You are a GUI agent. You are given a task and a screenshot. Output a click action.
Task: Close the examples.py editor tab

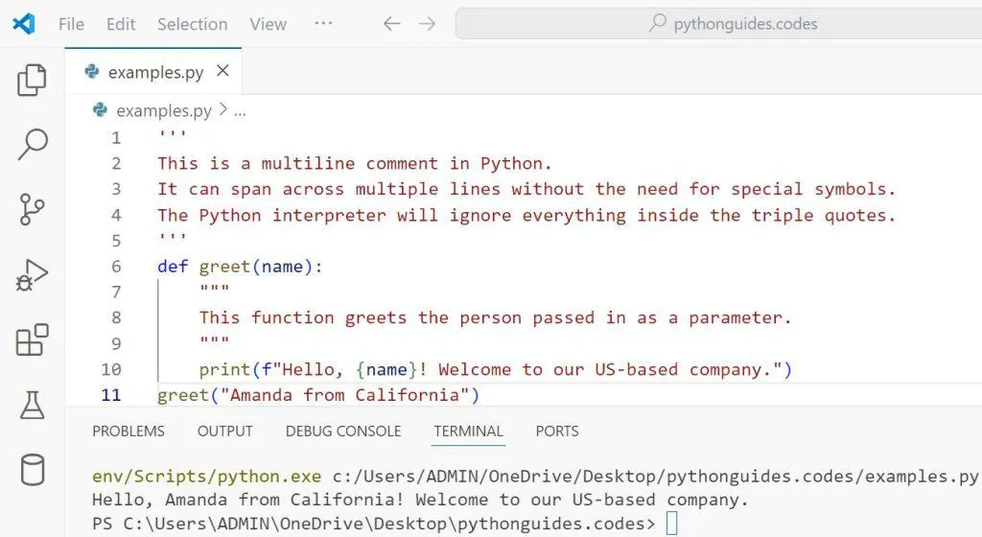pyautogui.click(x=222, y=71)
